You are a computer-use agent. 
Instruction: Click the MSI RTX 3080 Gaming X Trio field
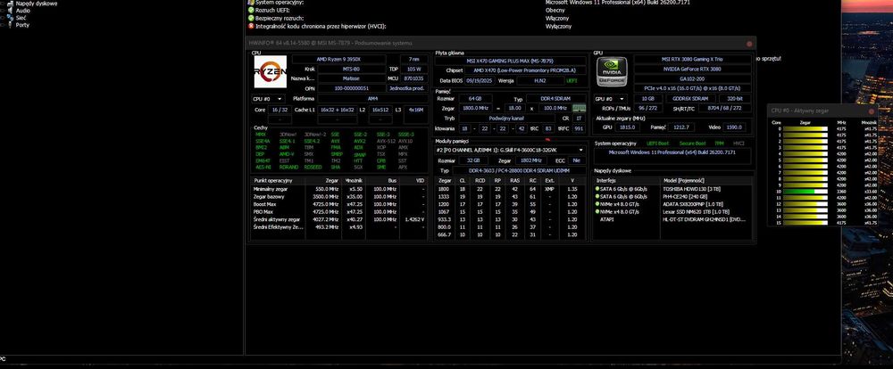coord(692,59)
